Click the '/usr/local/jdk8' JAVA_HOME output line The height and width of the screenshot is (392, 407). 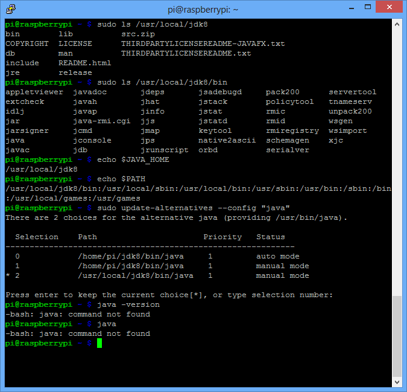tap(42, 169)
